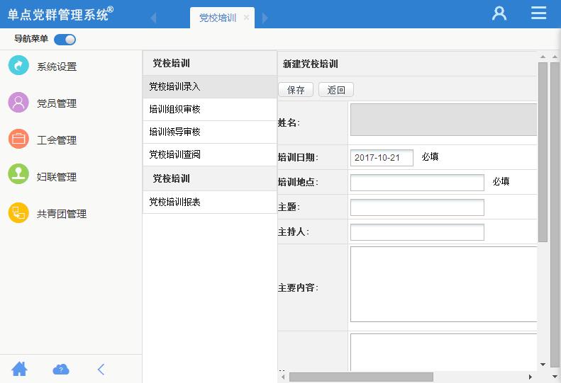Click the 主持人 input field

pyautogui.click(x=417, y=232)
